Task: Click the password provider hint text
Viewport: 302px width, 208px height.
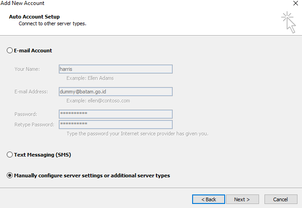Action: 137,134
